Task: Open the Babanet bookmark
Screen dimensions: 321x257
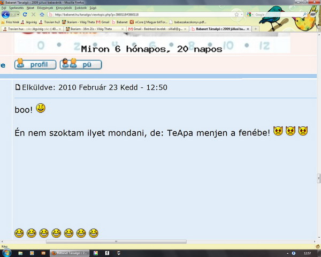Action: pos(119,22)
